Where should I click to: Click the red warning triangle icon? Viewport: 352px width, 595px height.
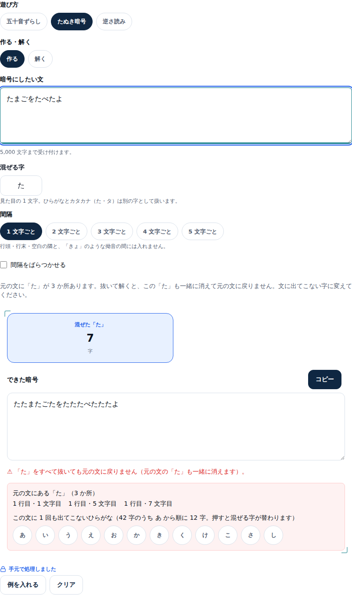pos(10,472)
